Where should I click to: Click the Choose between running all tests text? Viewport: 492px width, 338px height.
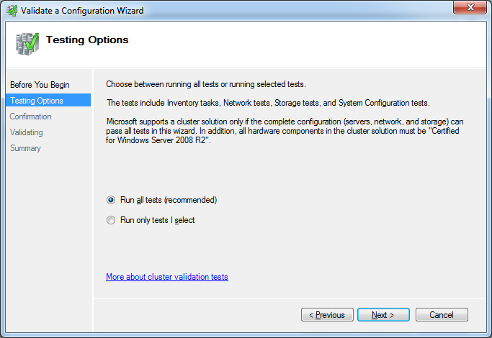tap(206, 84)
